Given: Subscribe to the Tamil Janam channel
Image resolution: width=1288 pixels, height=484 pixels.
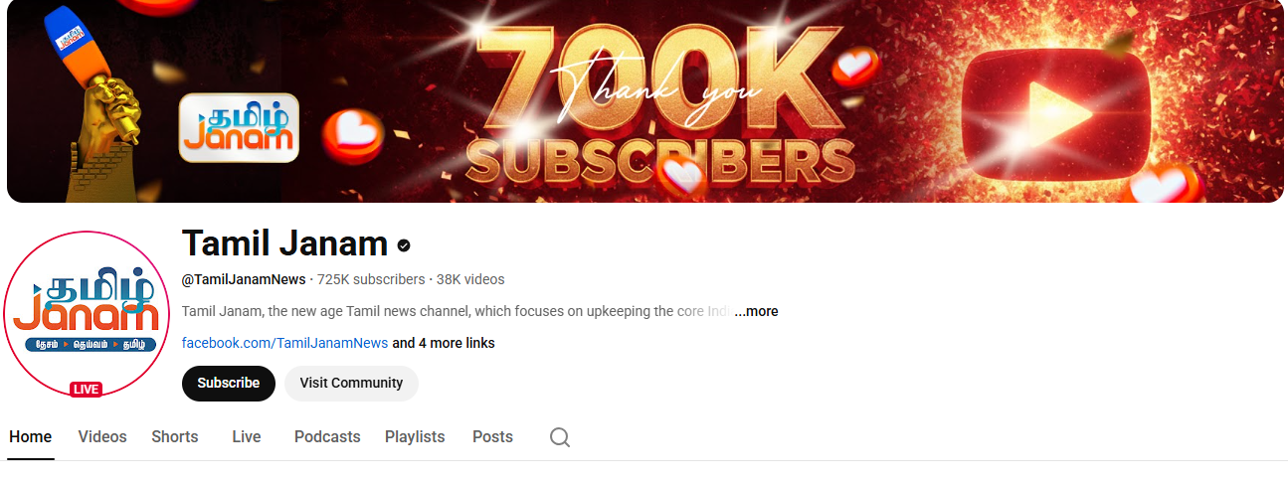Looking at the screenshot, I should tap(228, 383).
